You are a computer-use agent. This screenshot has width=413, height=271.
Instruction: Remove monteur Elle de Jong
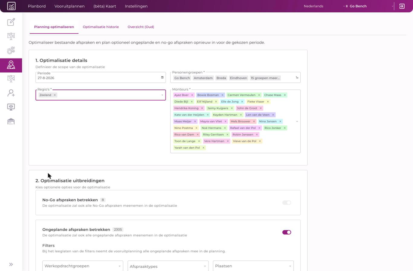click(x=242, y=102)
